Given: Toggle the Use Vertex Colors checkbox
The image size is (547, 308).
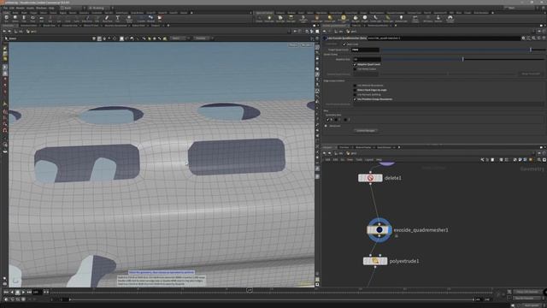Looking at the screenshot, I should 355,69.
